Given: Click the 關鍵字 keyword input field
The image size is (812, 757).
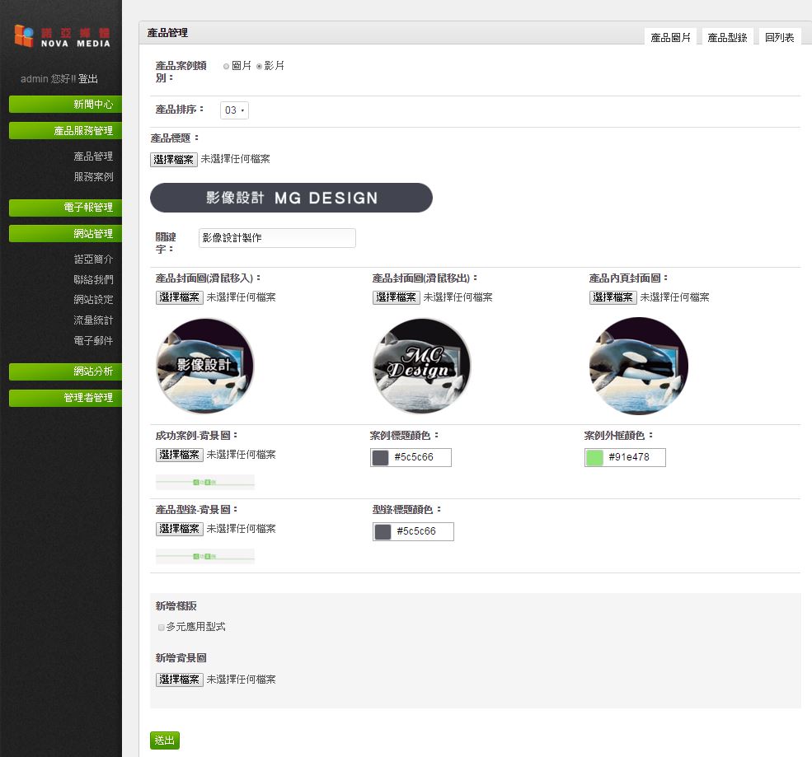Looking at the screenshot, I should 277,238.
